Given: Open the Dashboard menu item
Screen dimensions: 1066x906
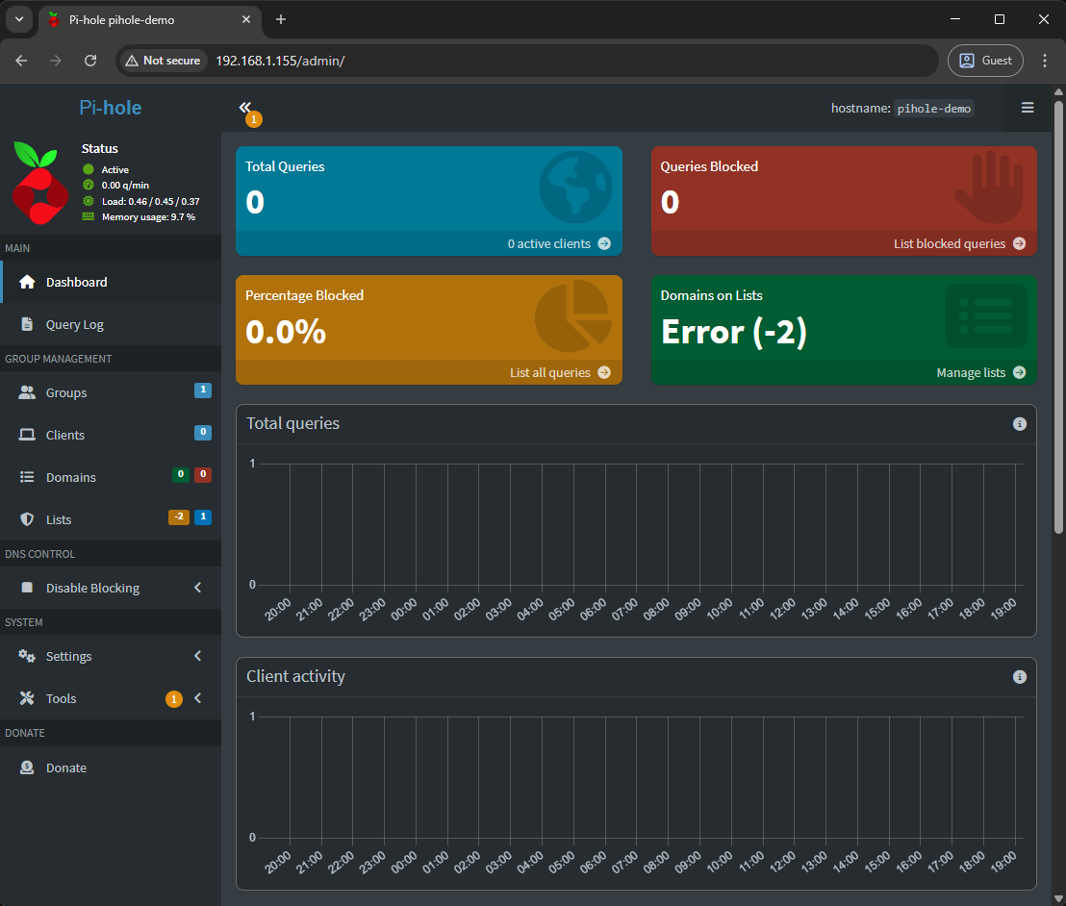Looking at the screenshot, I should [x=76, y=282].
